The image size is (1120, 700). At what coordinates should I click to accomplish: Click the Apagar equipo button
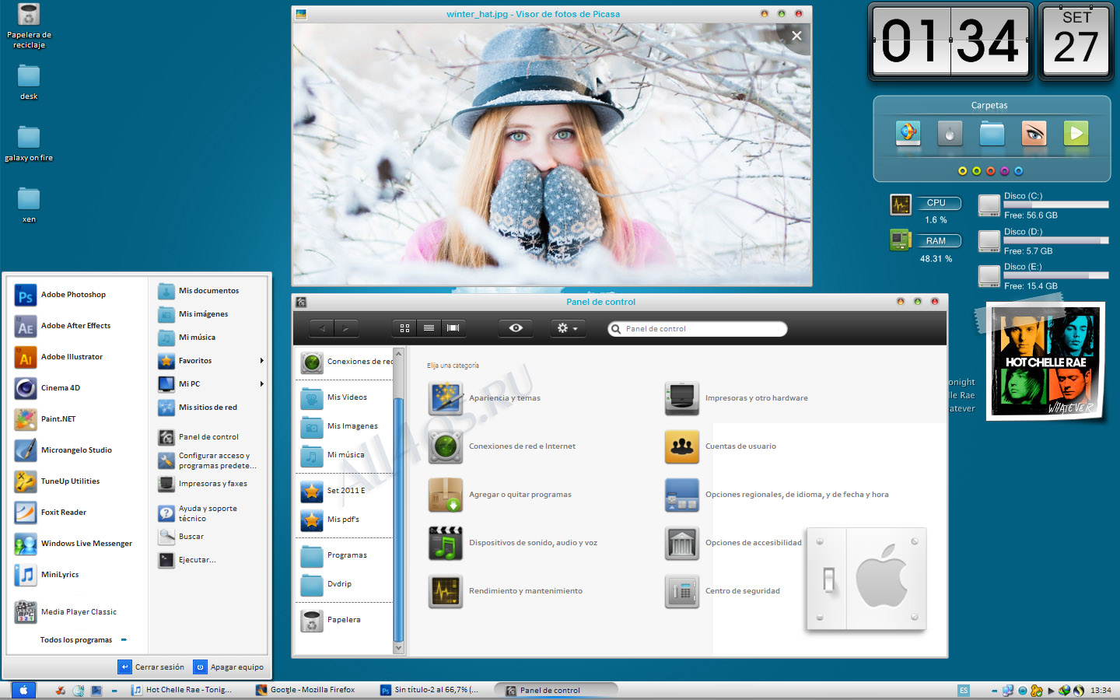click(229, 667)
